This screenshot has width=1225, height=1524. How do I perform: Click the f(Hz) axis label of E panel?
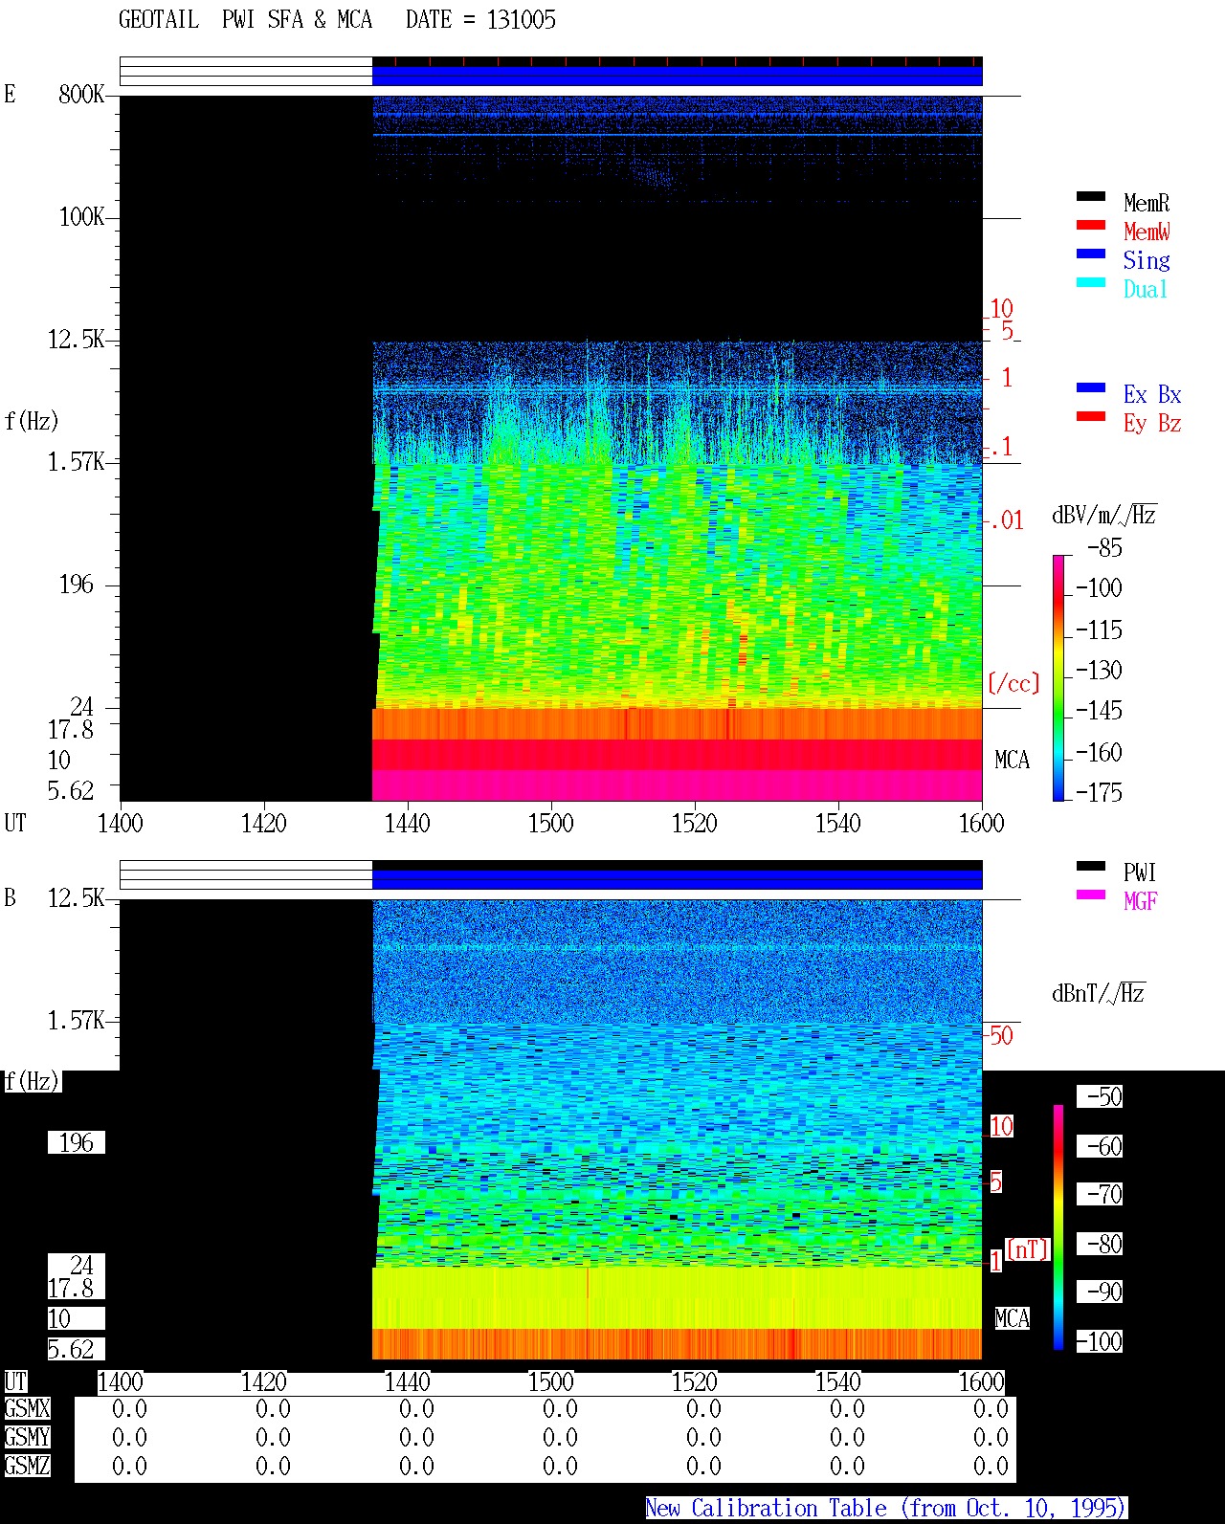32,421
